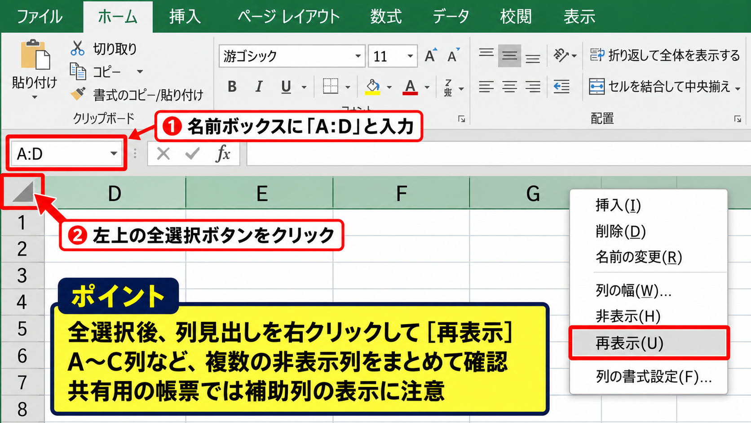Choose 再表示(U) from the context menu
Screen dimensions: 751x423
649,343
